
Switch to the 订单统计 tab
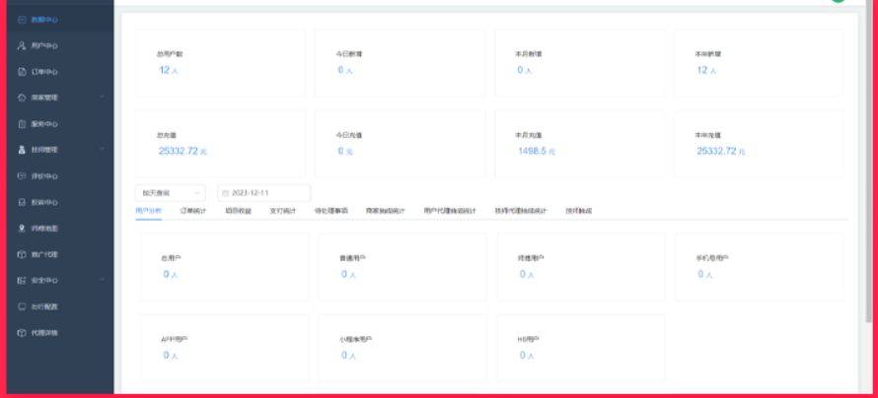(193, 209)
